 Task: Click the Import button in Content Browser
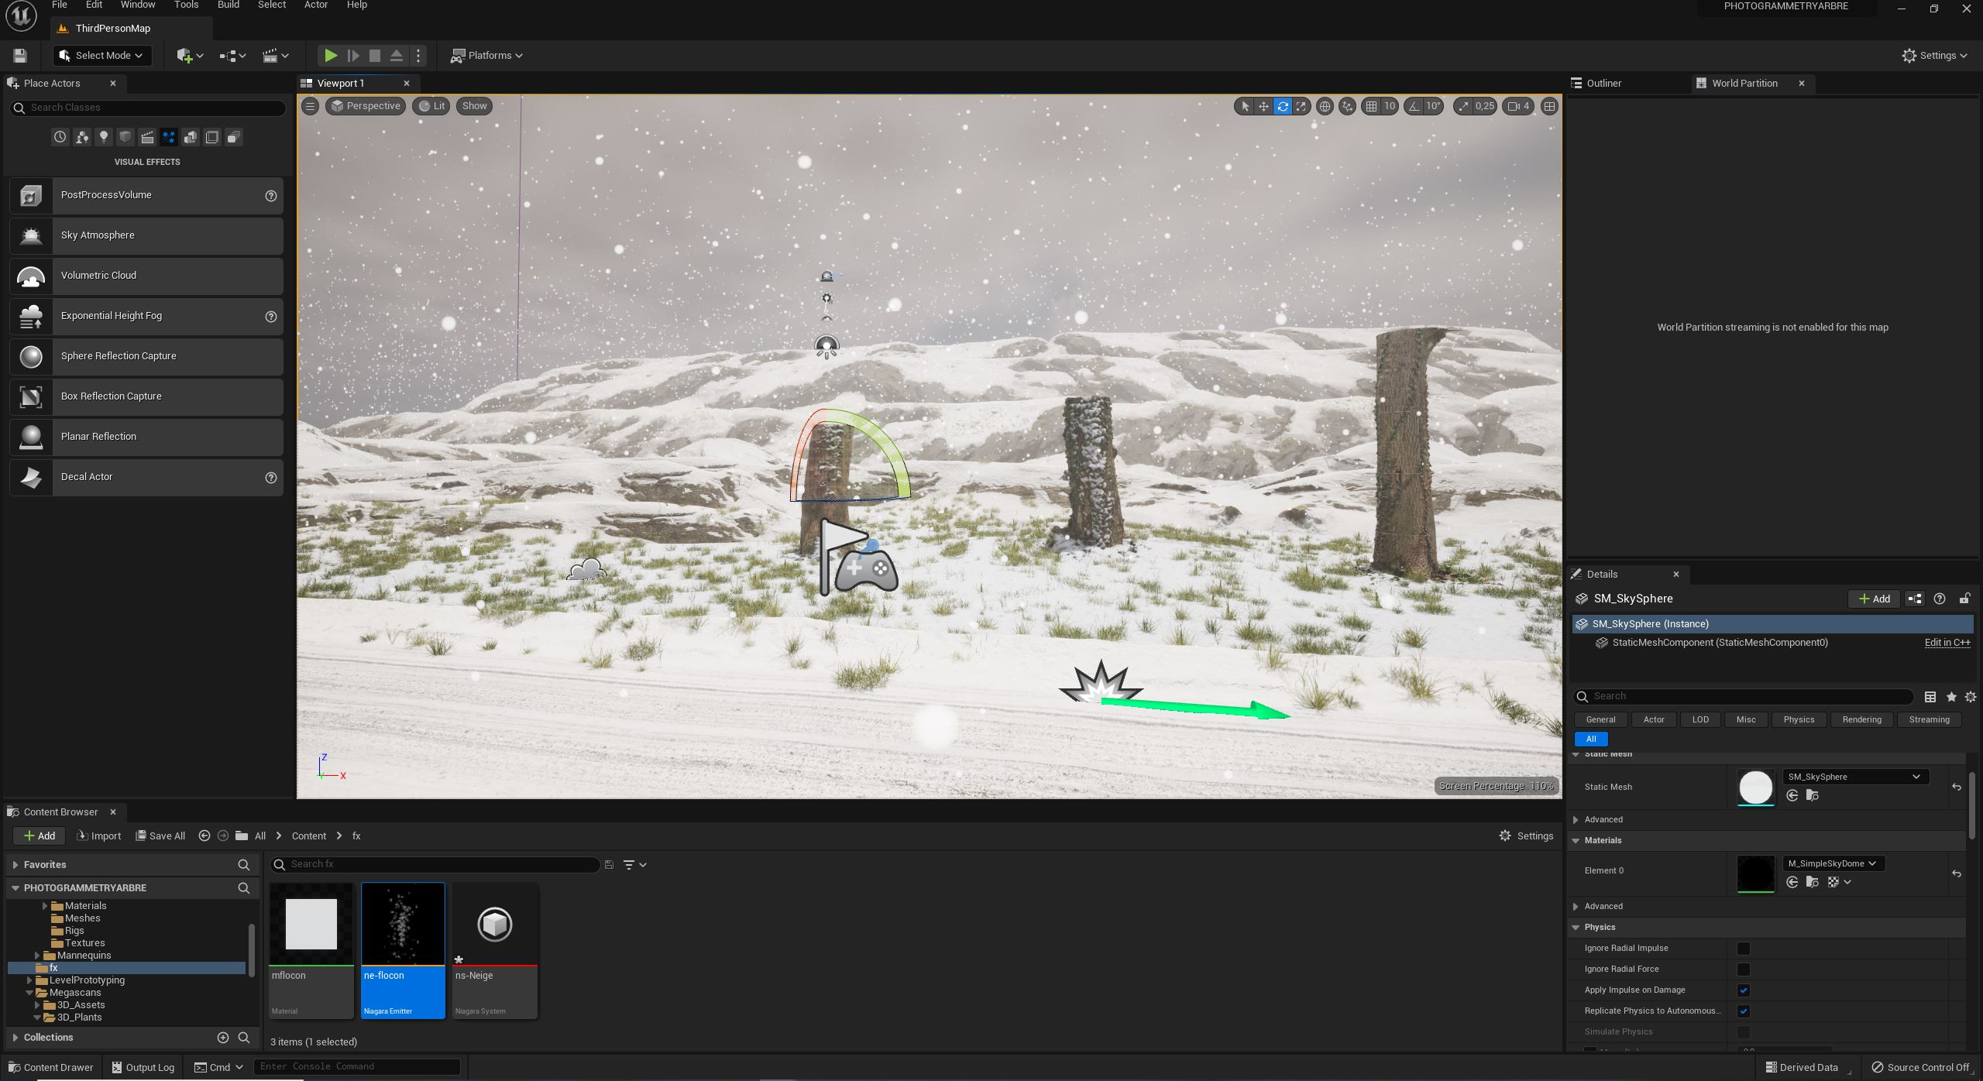[99, 836]
